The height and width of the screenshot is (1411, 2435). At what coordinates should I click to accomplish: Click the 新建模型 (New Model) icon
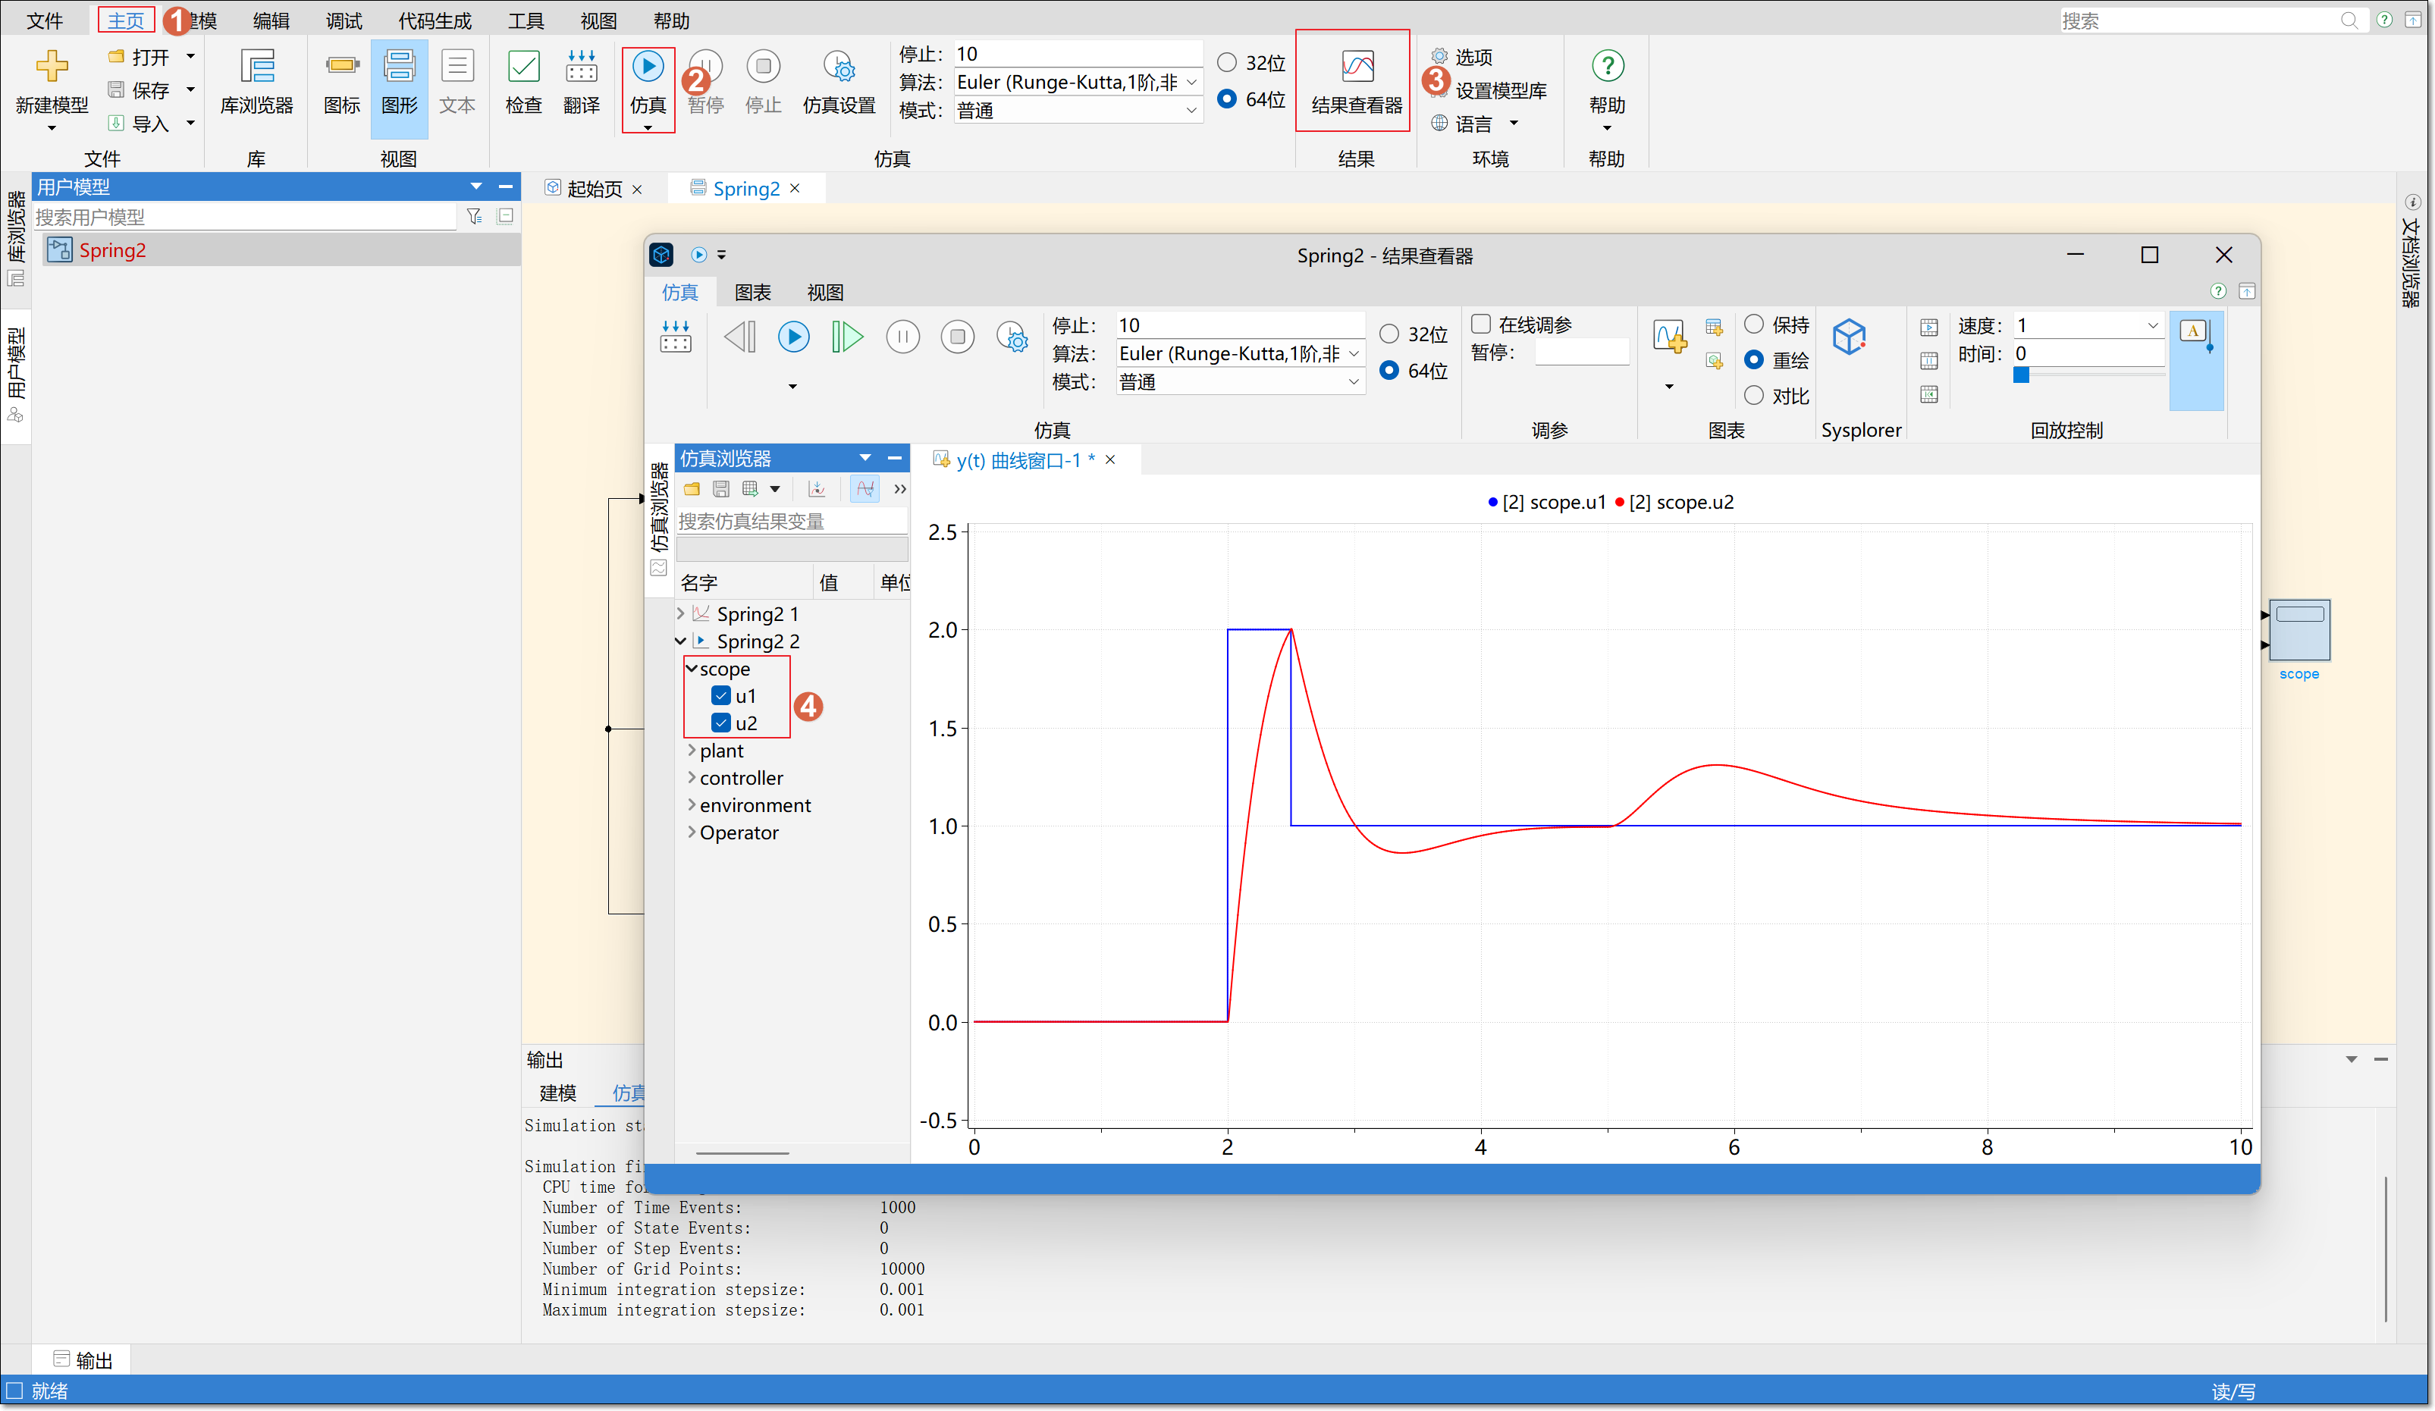coord(52,67)
